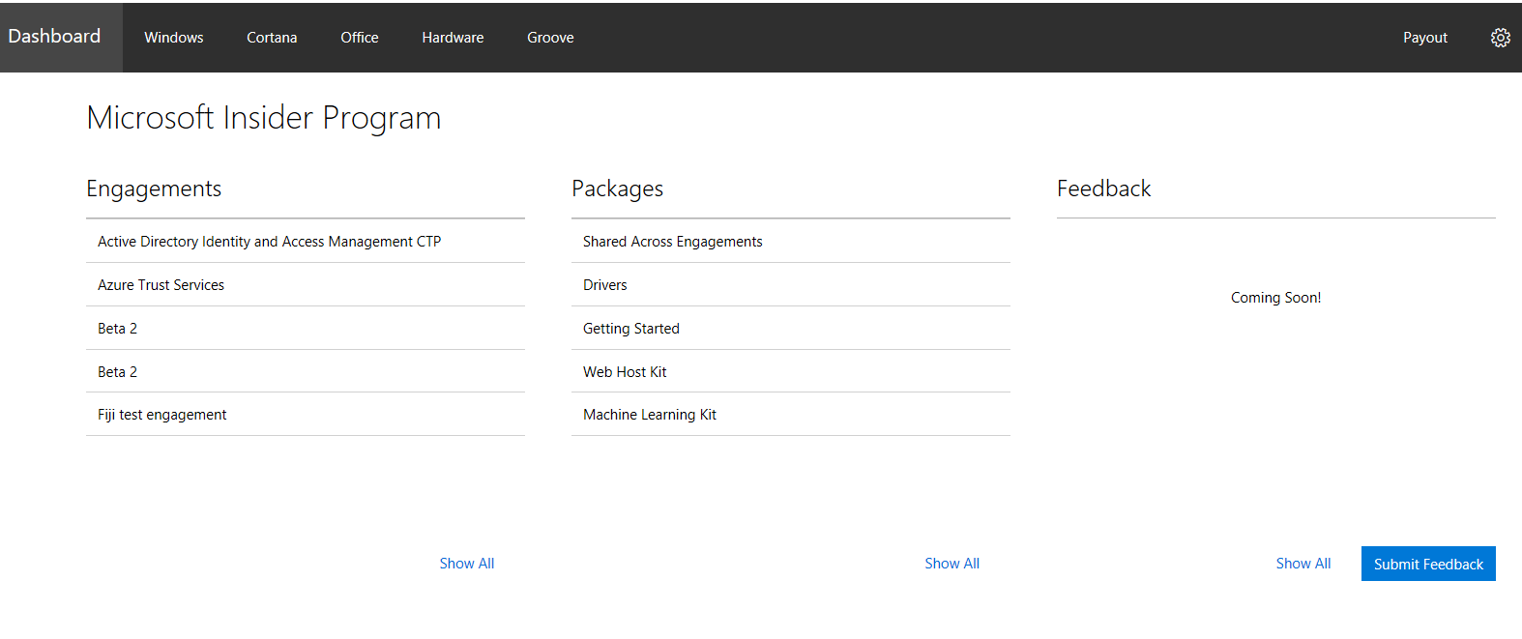
Task: Open the Machine Learning Kit package
Action: (791, 415)
